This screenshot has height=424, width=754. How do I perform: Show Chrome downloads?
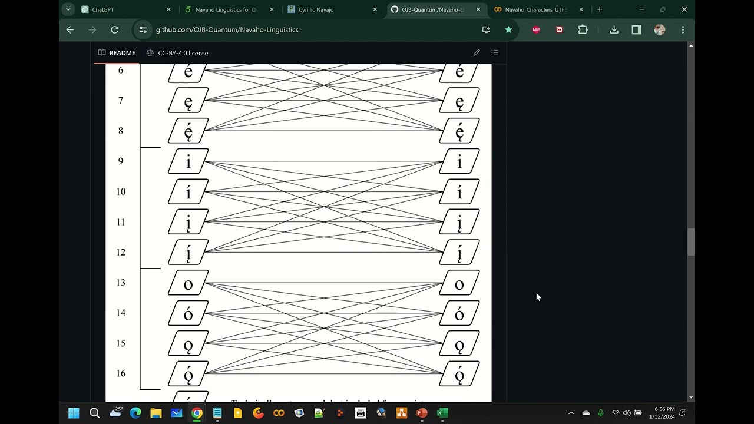pyautogui.click(x=614, y=29)
